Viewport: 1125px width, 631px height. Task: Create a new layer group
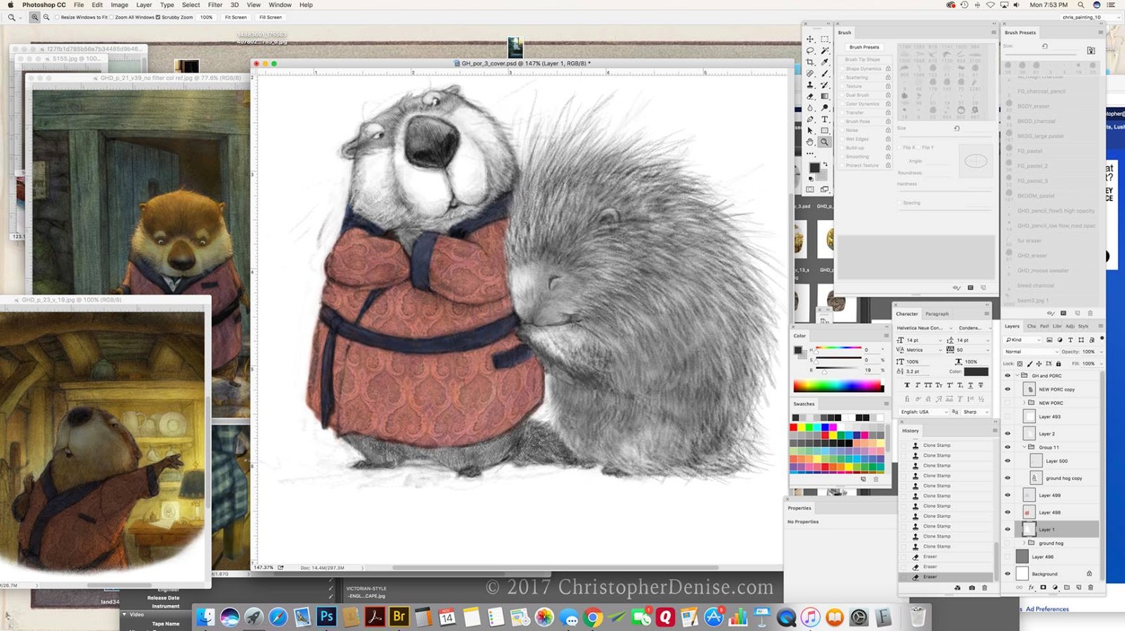(x=1067, y=587)
